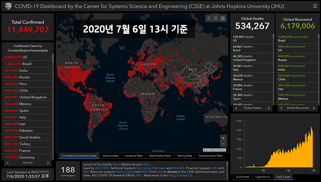Open the AWS link
The image size is (321, 182).
144,172
